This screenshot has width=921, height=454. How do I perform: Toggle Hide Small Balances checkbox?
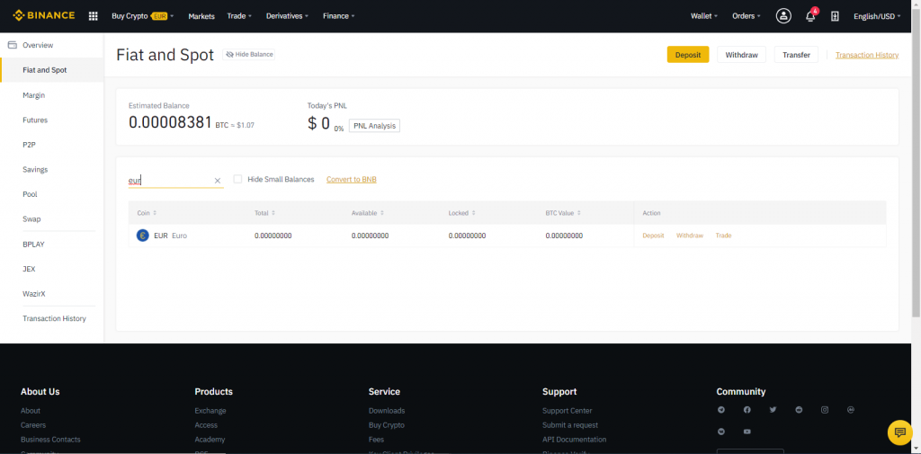coord(237,179)
